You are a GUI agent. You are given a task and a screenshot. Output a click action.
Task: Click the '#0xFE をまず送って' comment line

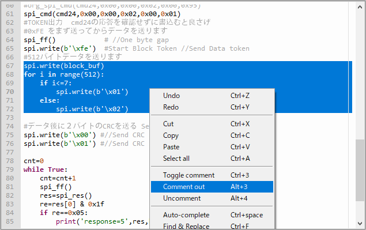click(x=96, y=31)
